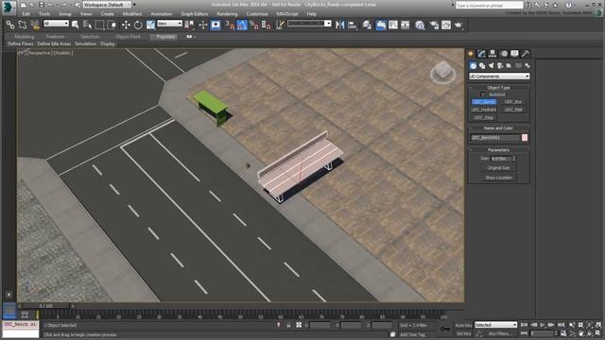Toggle Keyboard Shortcut Override icon

[216, 25]
